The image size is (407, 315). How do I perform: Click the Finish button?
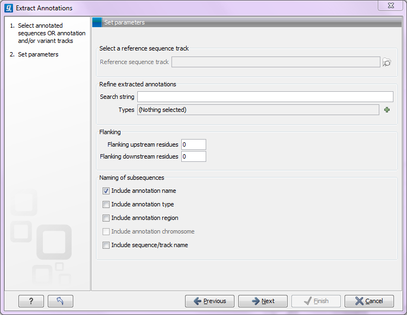tap(316, 301)
